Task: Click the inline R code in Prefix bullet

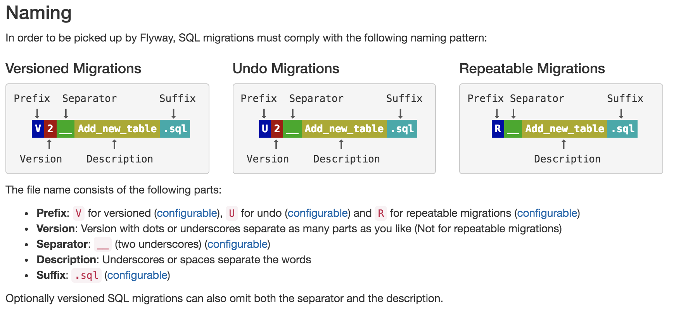Action: [x=381, y=213]
